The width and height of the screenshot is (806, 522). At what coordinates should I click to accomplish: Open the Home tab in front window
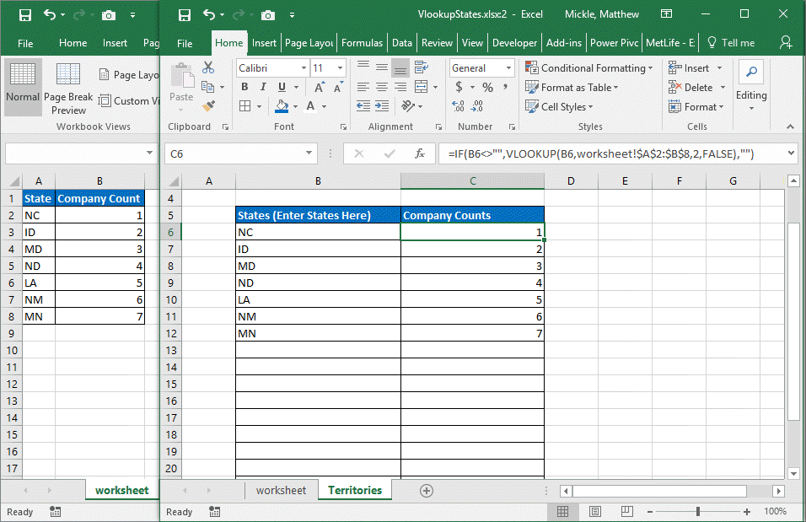[x=228, y=43]
